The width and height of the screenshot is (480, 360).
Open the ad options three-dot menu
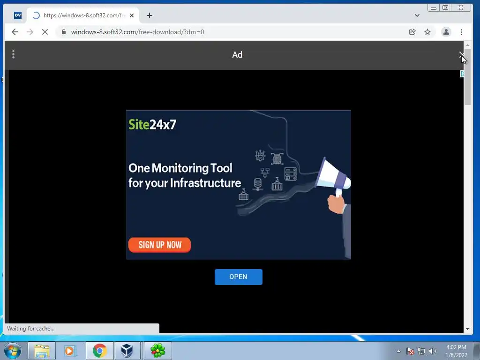[x=13, y=54]
